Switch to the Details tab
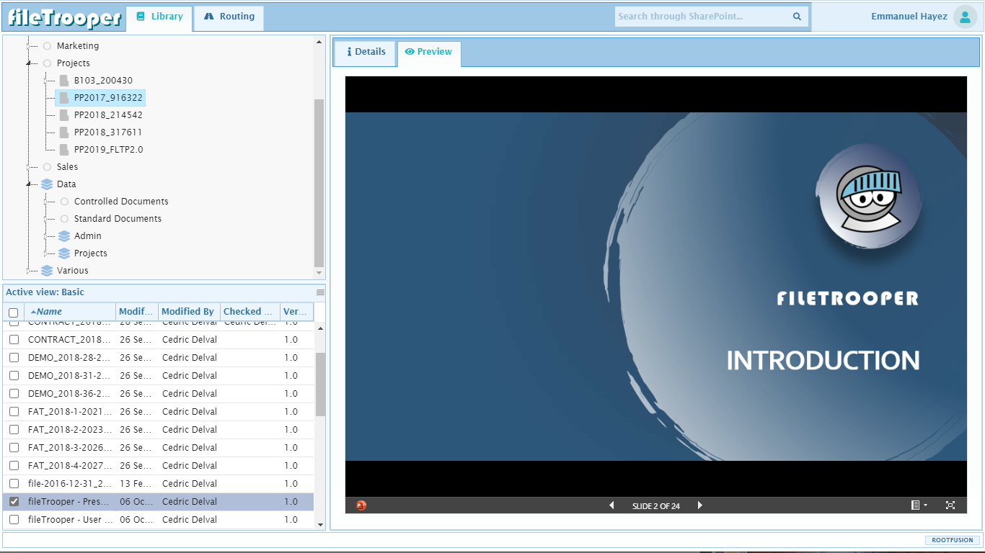This screenshot has width=985, height=553. pyautogui.click(x=366, y=52)
